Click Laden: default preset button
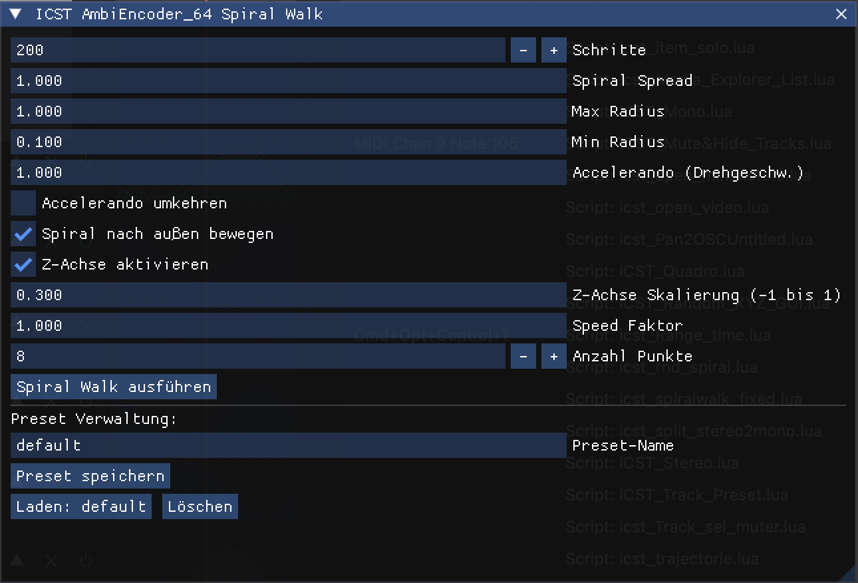858x583 pixels. pos(81,506)
